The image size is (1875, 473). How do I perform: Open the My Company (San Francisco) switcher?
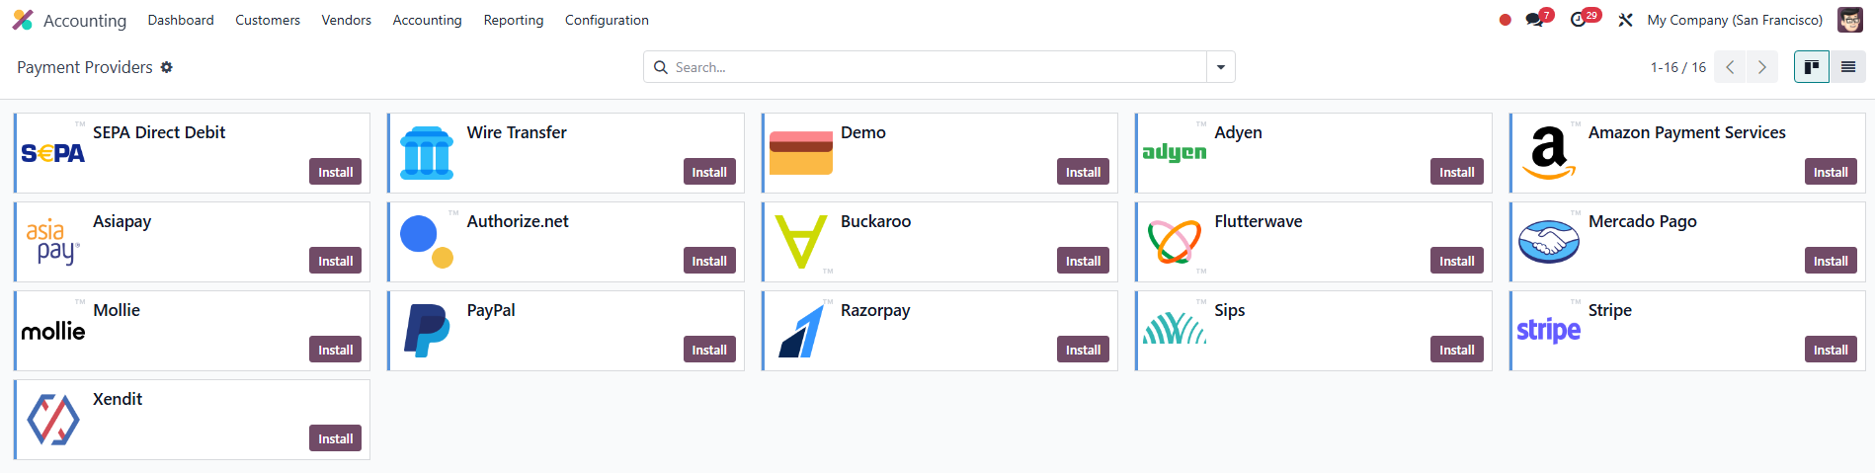1735,20
